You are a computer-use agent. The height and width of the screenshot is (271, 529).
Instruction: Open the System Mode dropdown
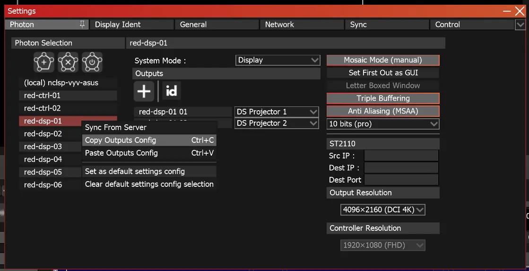point(278,60)
